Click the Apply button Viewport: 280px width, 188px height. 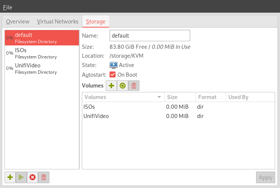pos(265,178)
